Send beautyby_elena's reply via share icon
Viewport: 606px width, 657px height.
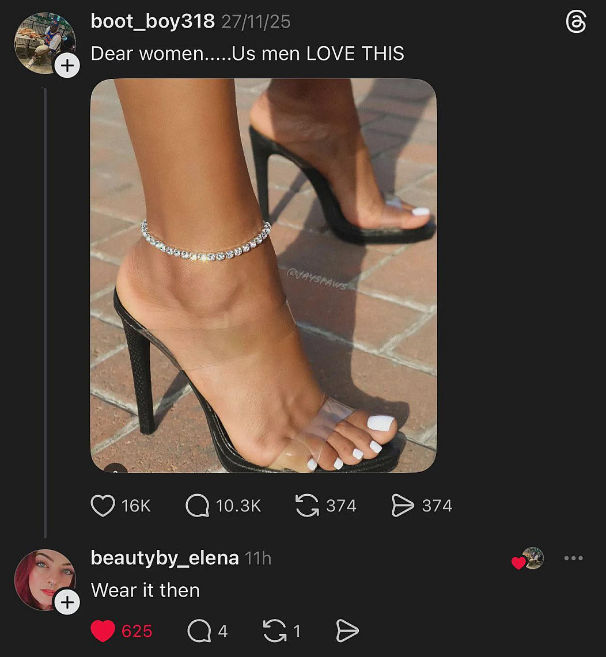(347, 631)
